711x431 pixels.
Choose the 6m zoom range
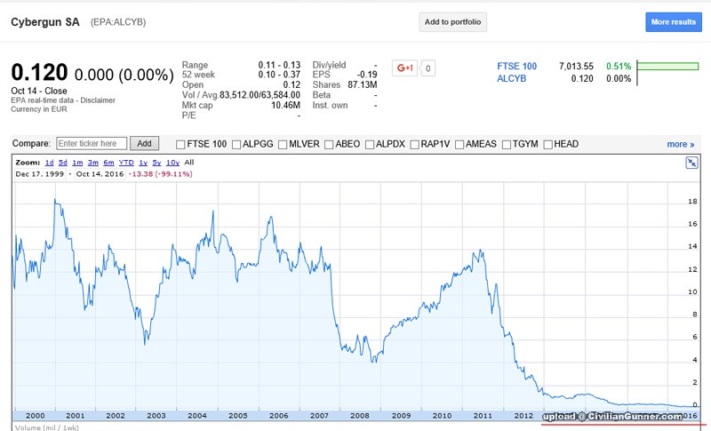108,163
